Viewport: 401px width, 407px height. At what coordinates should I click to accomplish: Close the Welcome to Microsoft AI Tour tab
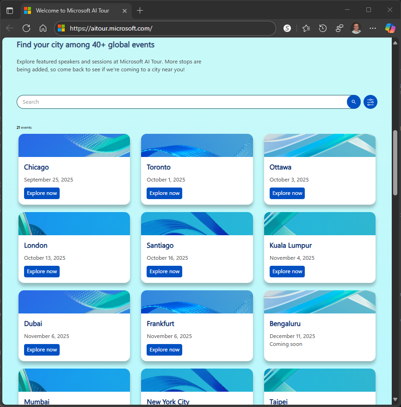click(124, 11)
